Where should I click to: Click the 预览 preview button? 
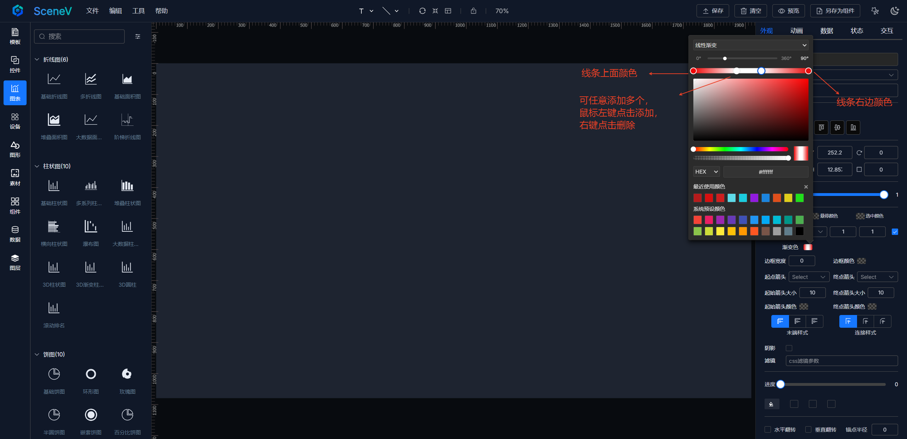(788, 11)
